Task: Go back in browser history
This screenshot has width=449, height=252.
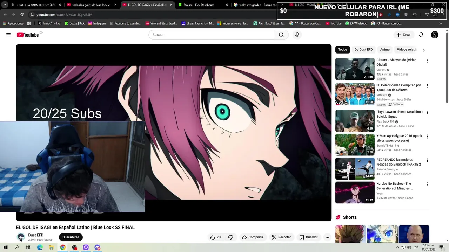Action: [x=5, y=15]
